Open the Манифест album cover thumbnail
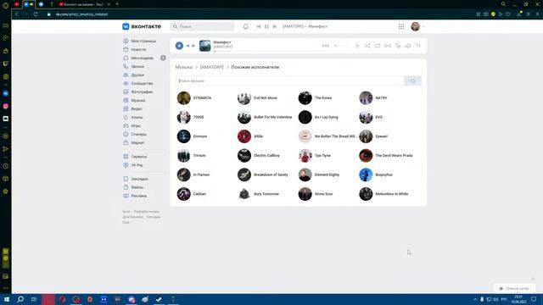Screen dimensions: 543x305 click(x=204, y=46)
